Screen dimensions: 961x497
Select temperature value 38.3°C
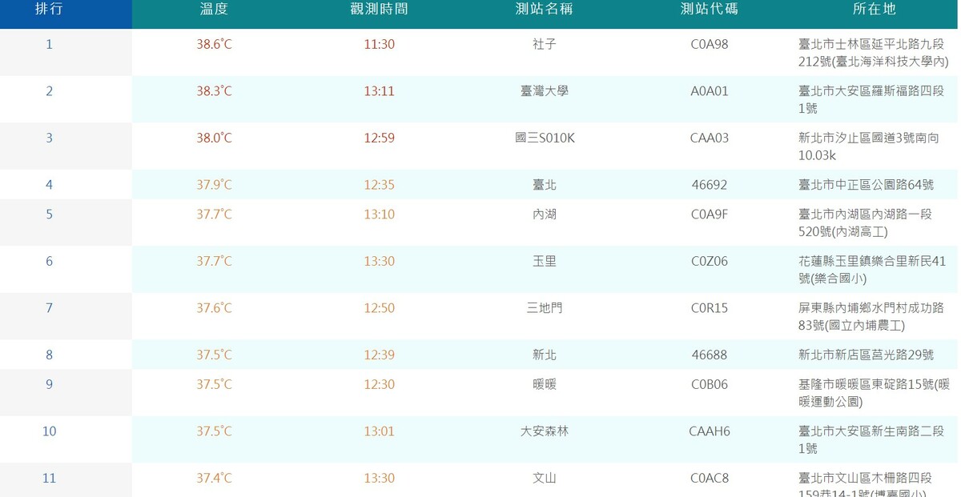(214, 91)
